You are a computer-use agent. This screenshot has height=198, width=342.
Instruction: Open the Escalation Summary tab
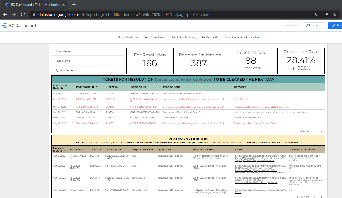[184, 38]
